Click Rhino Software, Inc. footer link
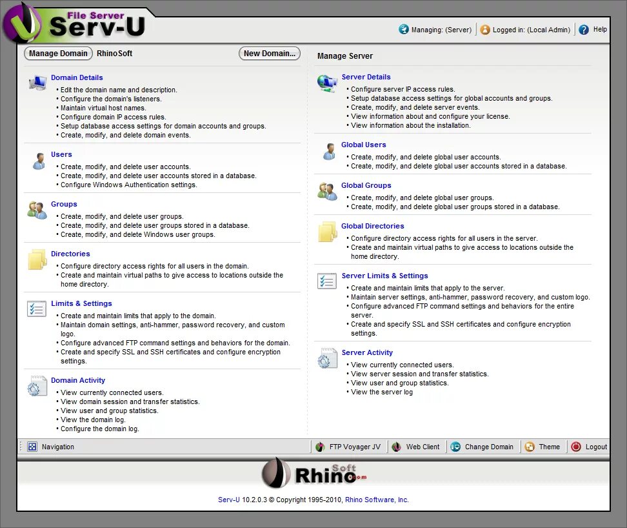The height and width of the screenshot is (528, 627). tap(377, 500)
